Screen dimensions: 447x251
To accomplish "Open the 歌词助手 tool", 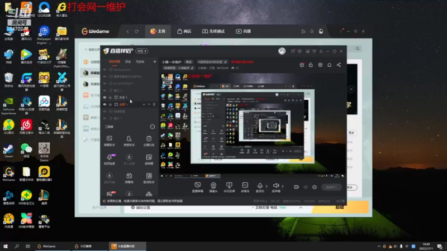I will click(149, 178).
